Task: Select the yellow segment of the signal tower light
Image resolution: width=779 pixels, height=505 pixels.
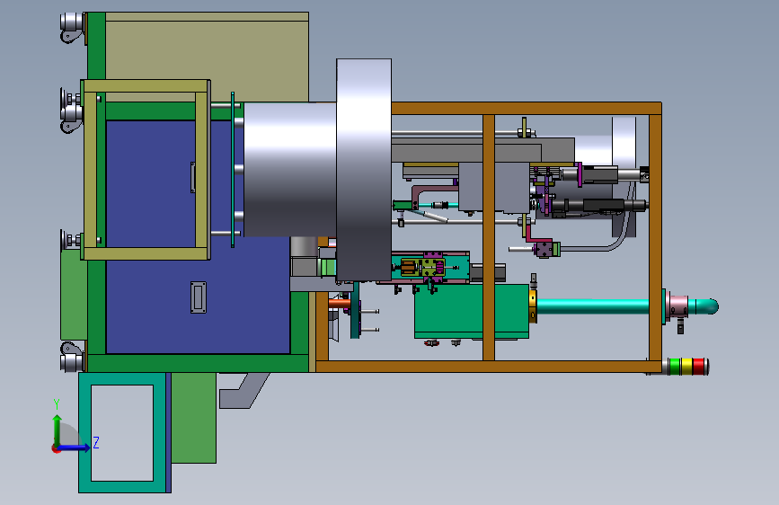Action: (686, 367)
